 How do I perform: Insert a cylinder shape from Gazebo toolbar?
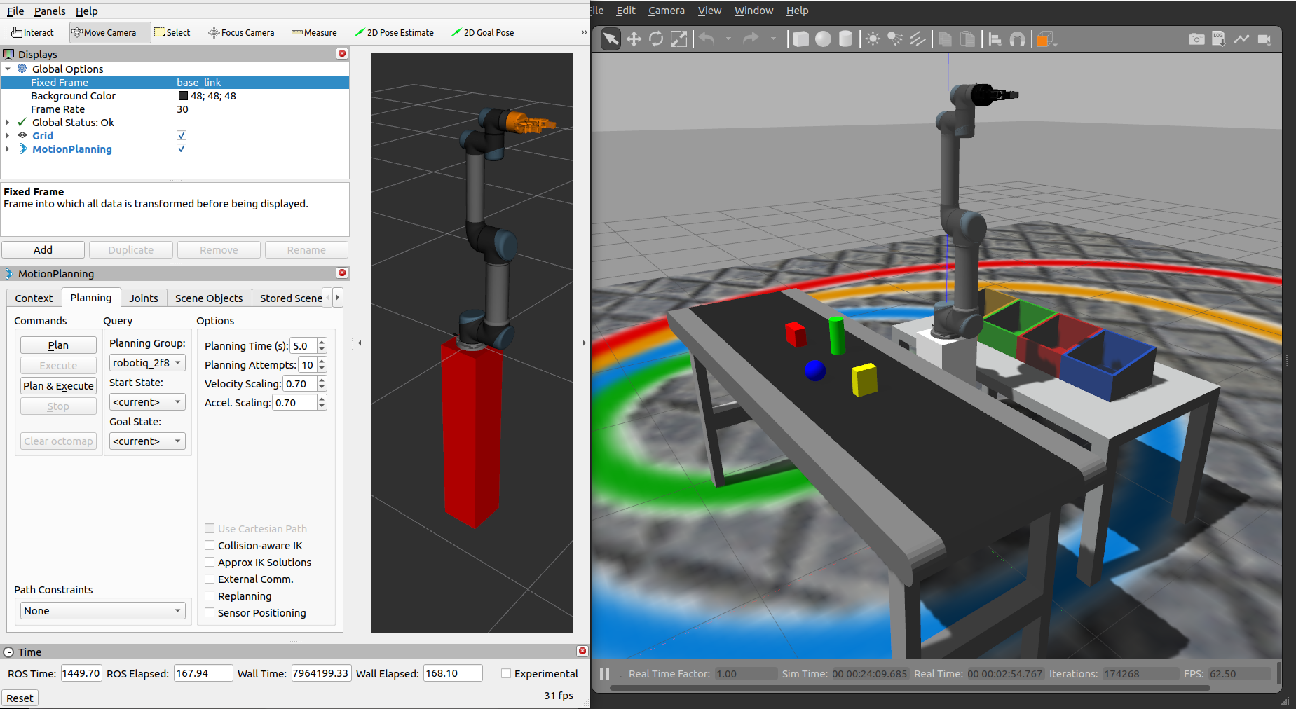coord(845,39)
